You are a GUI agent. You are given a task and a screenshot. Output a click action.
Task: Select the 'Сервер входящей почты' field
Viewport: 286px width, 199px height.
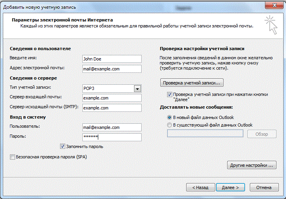(x=111, y=98)
